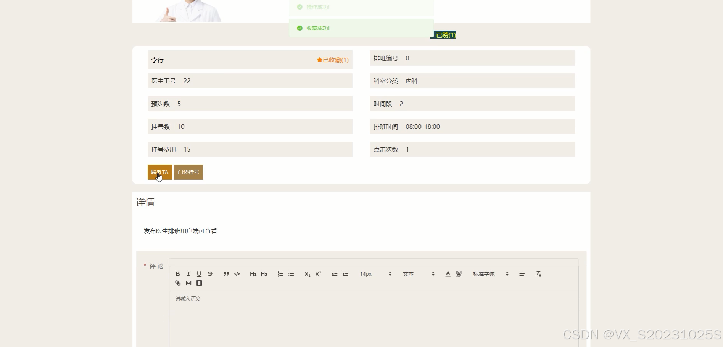Click the 详情 section heading
The height and width of the screenshot is (347, 723).
(145, 202)
